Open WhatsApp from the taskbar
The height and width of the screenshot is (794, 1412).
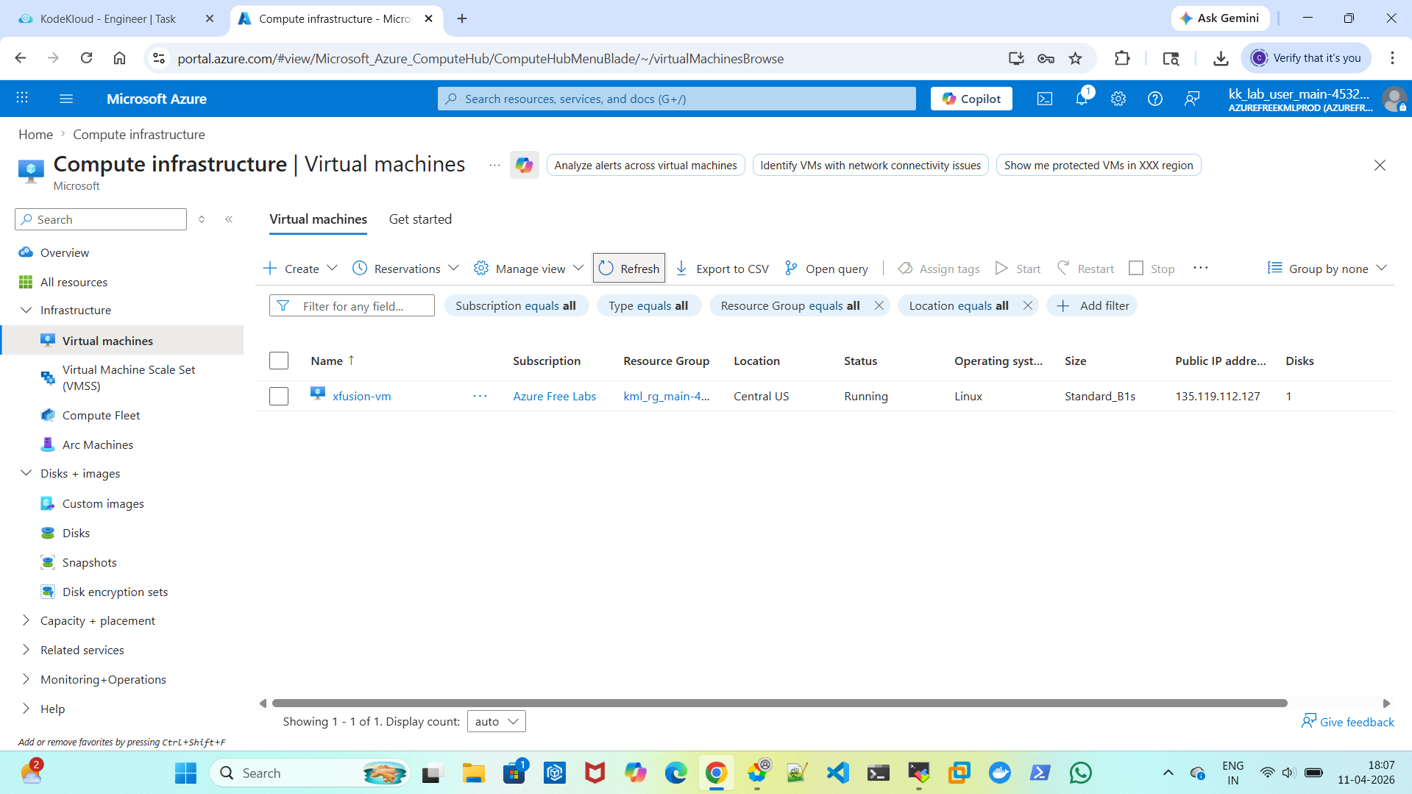point(1081,773)
